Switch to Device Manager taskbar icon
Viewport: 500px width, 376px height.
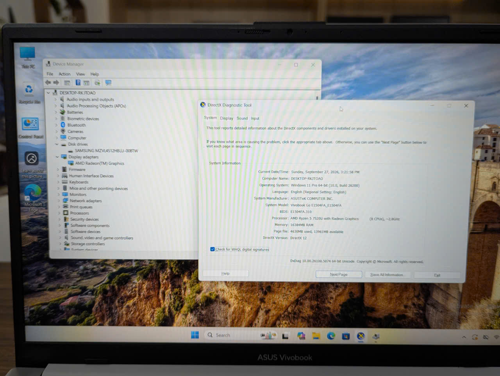point(376,337)
